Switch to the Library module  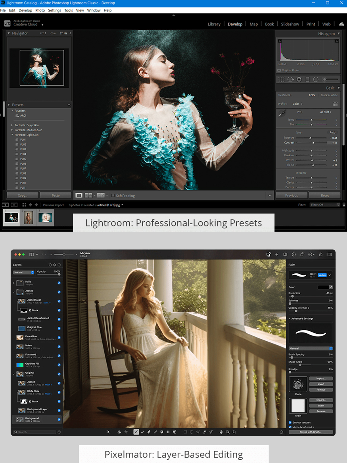click(x=214, y=24)
